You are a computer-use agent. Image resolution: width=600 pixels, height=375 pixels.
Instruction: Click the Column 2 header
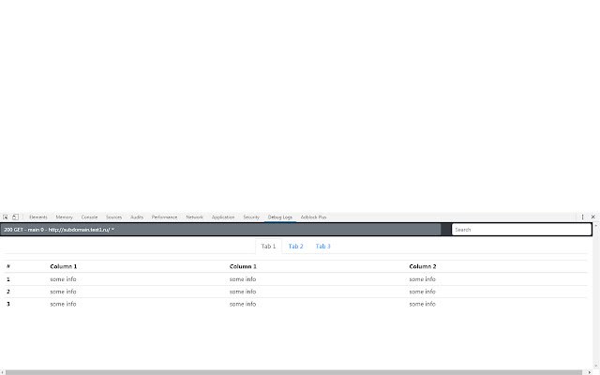tap(423, 266)
